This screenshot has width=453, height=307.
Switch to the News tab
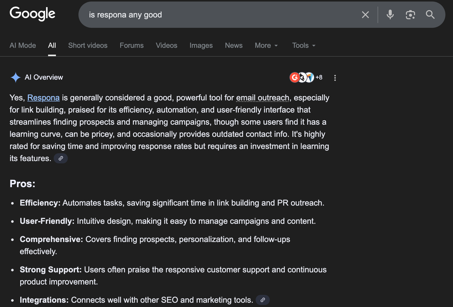[x=234, y=46]
